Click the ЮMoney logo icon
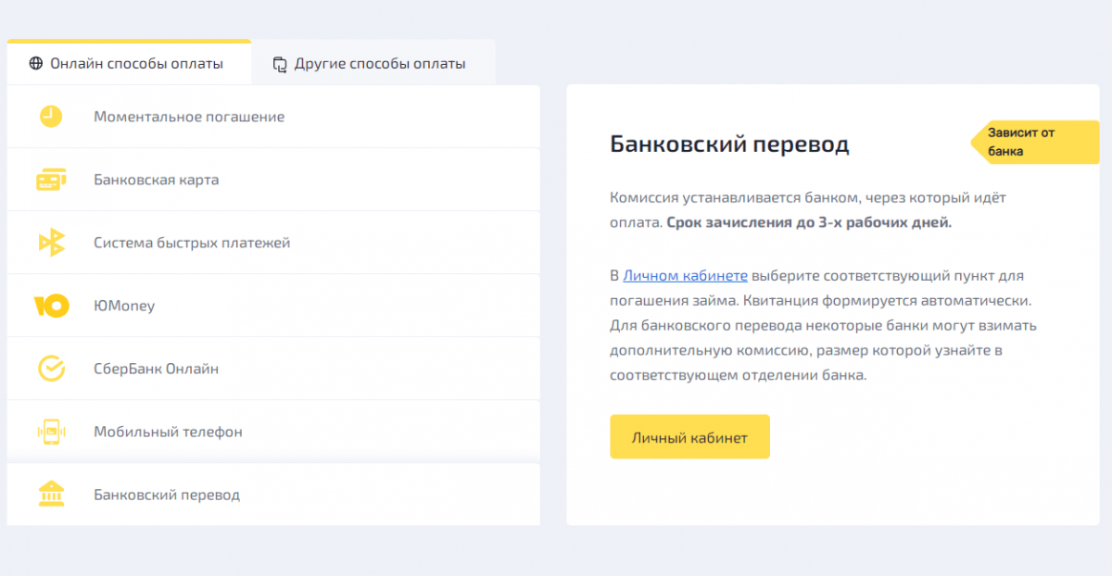The image size is (1112, 576). tap(51, 306)
